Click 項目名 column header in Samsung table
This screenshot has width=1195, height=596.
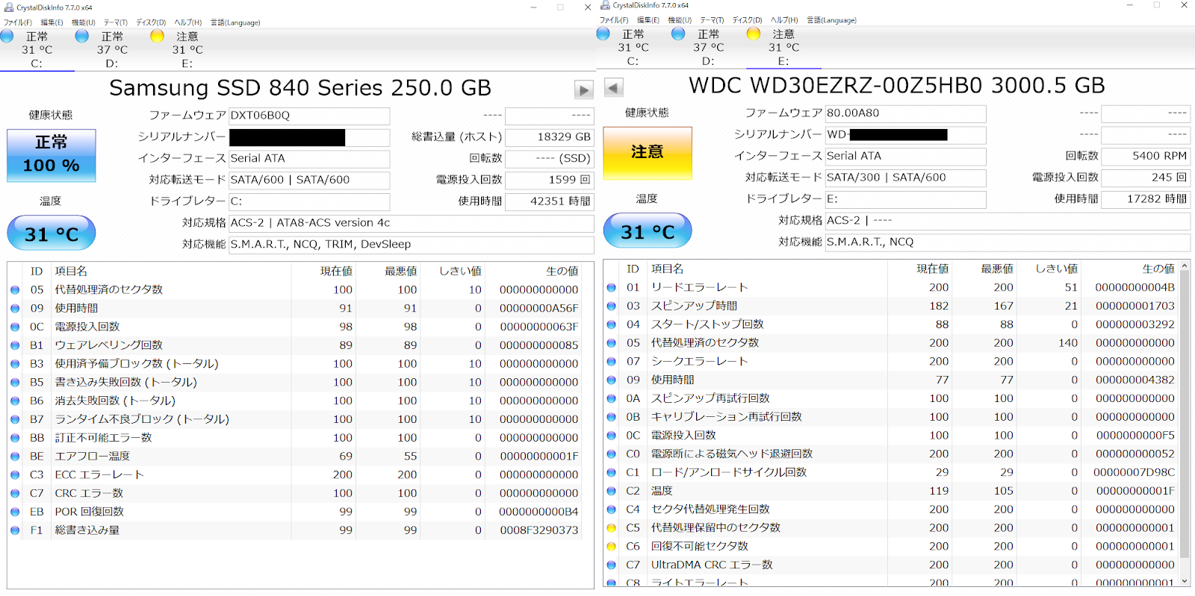coord(71,272)
